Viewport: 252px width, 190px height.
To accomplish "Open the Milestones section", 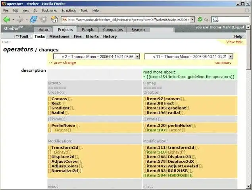I will (x=59, y=36).
